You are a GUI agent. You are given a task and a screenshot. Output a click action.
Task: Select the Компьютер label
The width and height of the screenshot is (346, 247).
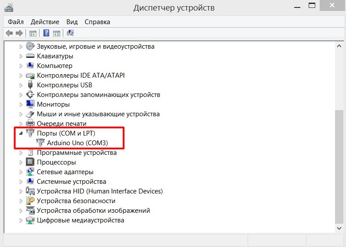54,66
